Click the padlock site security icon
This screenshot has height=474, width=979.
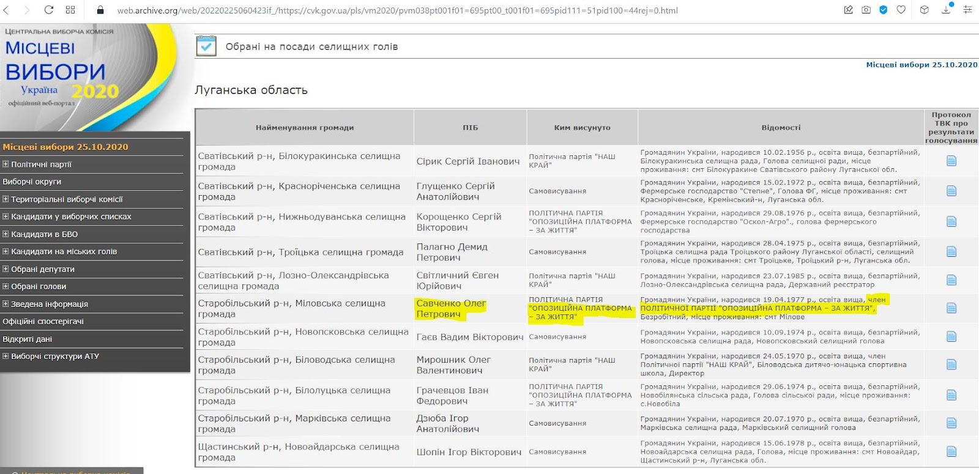point(101,10)
